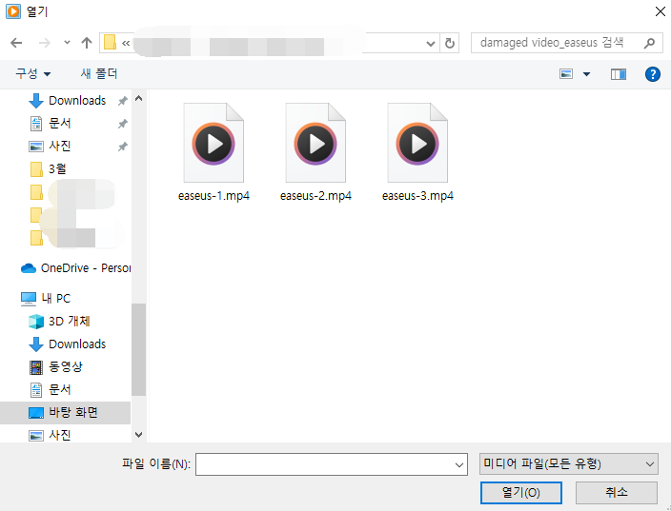The image size is (671, 511).
Task: Open Downloads under 내 PC
Action: click(77, 344)
